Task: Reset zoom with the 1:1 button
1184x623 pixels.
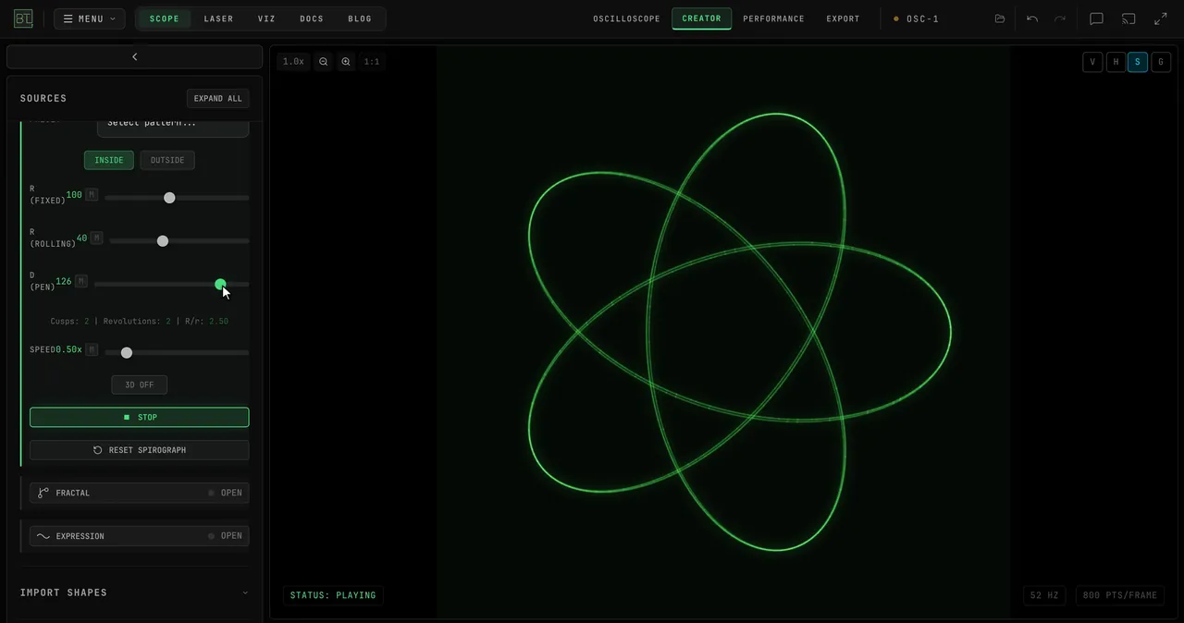Action: click(372, 62)
